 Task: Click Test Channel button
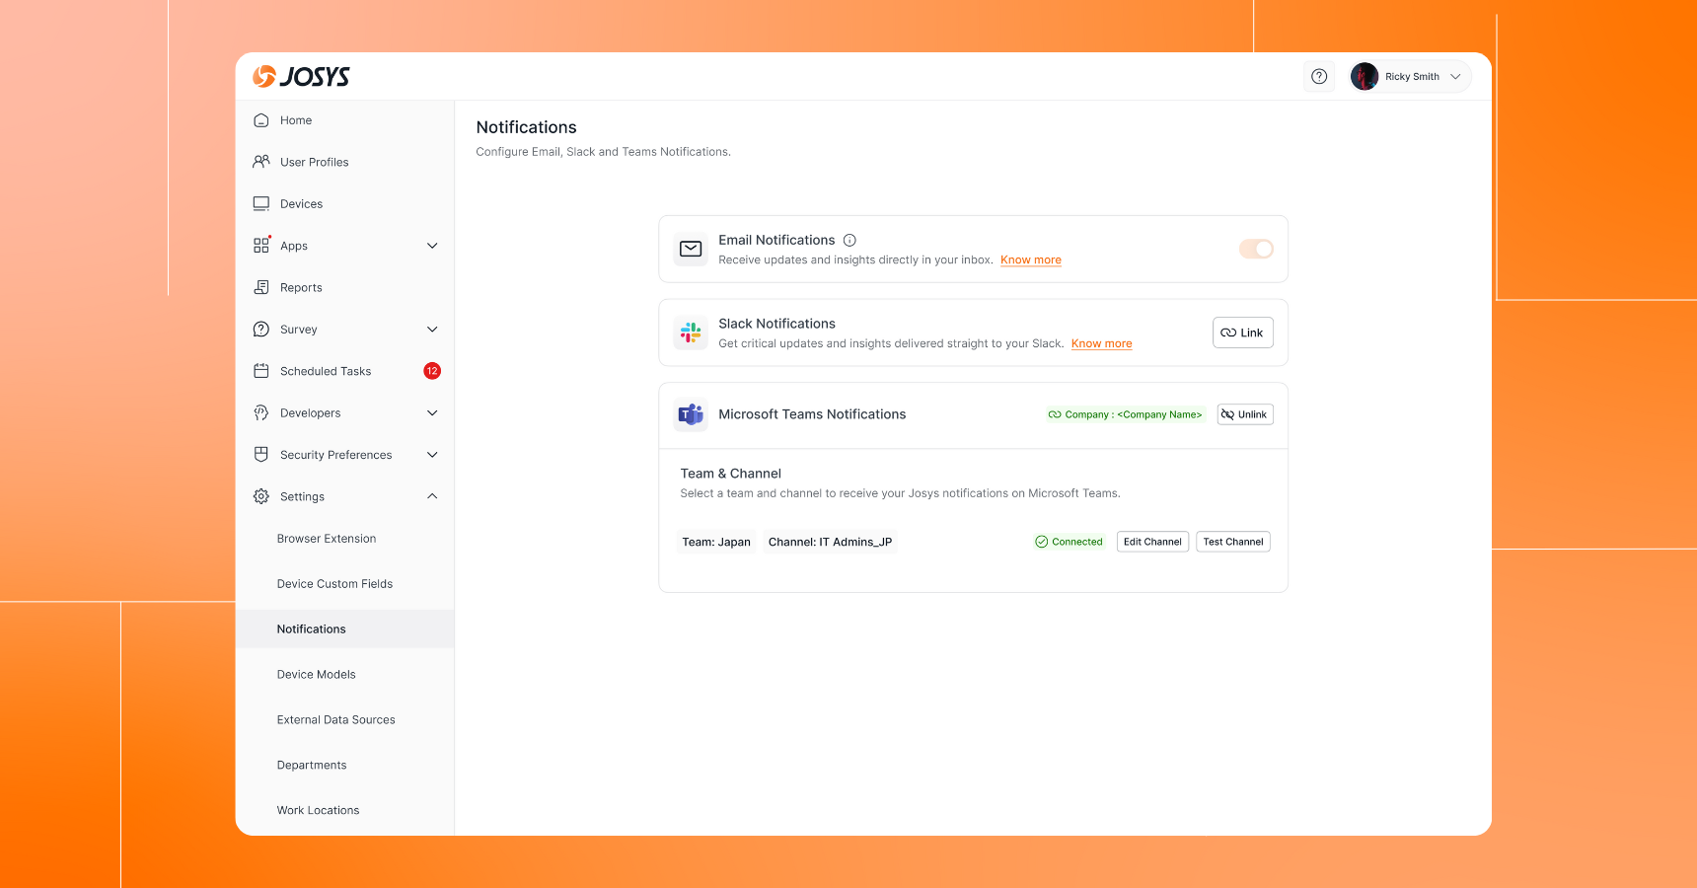[1233, 542]
